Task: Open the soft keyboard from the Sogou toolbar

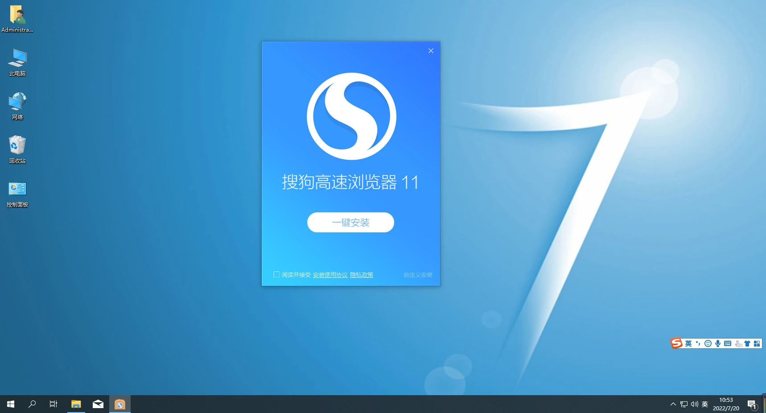Action: 728,343
